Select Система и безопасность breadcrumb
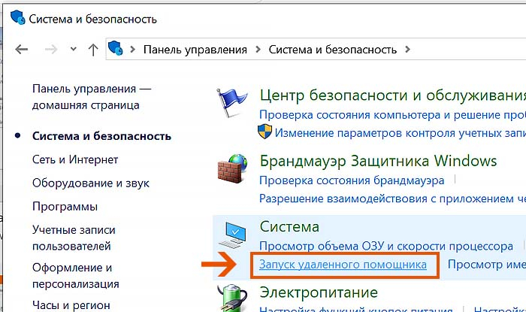Viewport: 526px width, 312px height. [332, 50]
